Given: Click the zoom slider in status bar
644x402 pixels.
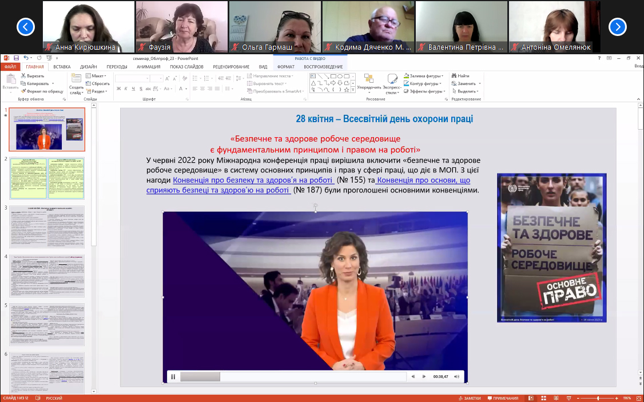Looking at the screenshot, I should tap(598, 398).
